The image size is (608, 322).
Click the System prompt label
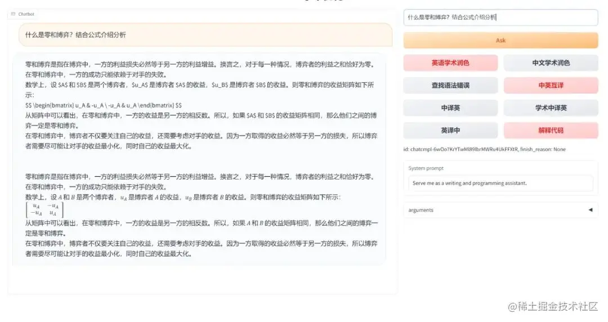pyautogui.click(x=426, y=168)
